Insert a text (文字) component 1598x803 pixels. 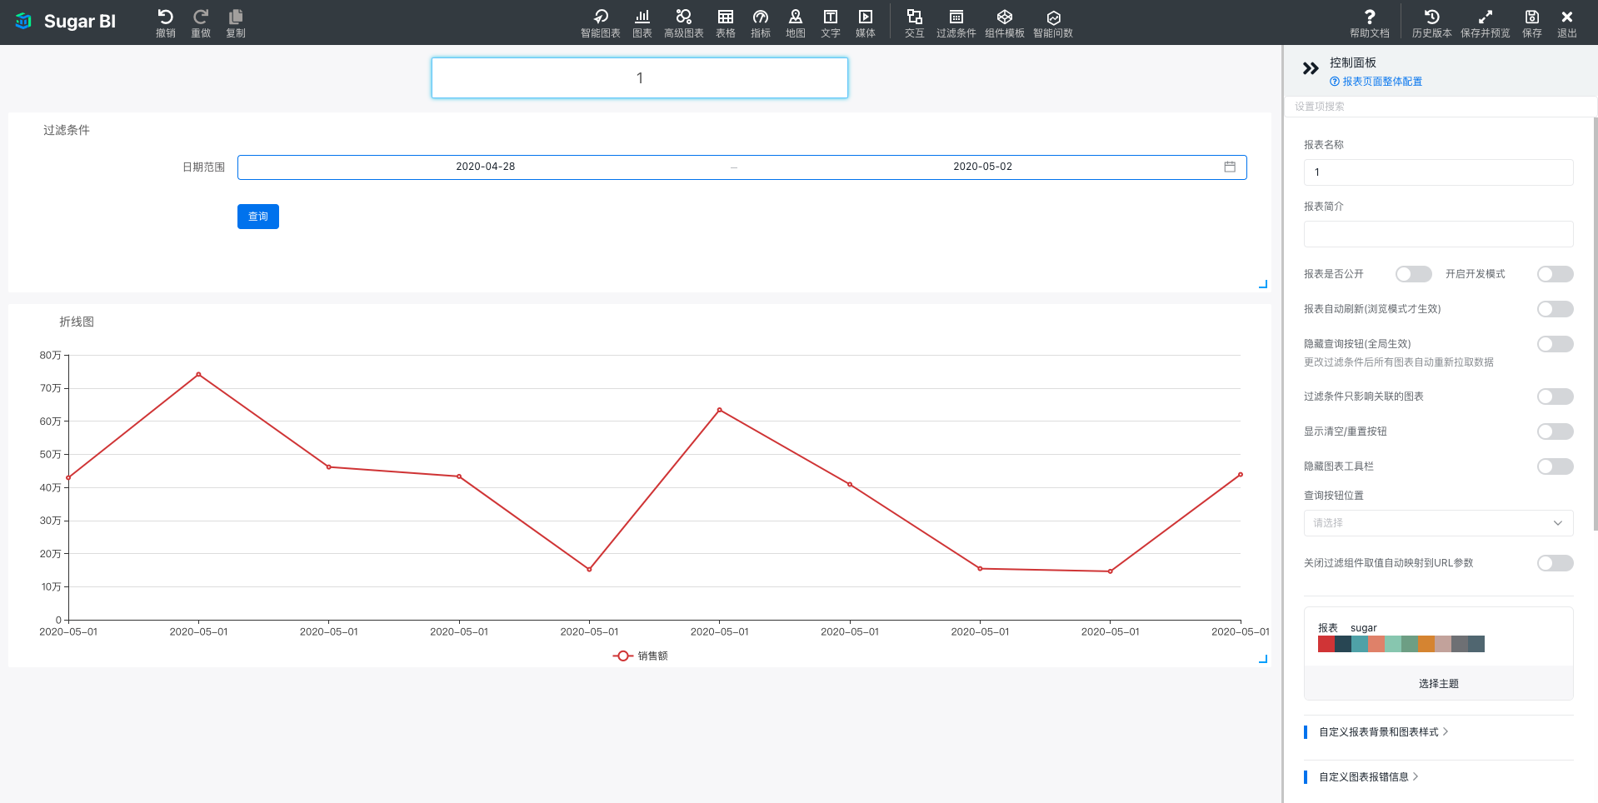click(x=831, y=22)
